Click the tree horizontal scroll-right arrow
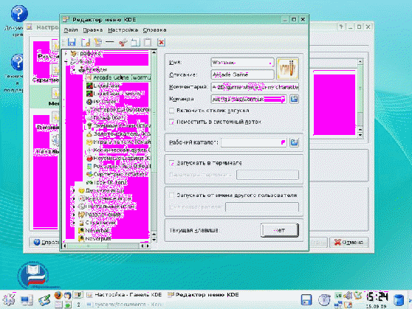 click(148, 246)
